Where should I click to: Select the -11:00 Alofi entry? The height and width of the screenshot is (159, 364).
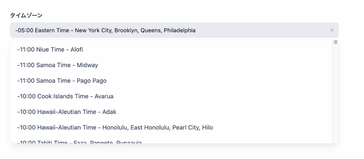point(50,49)
